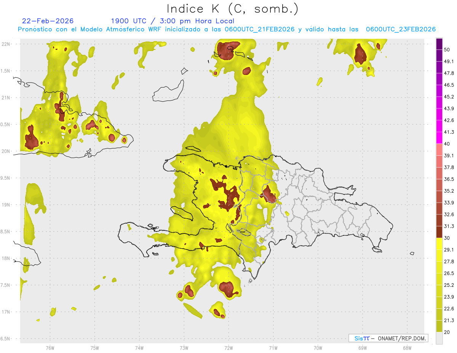Select the yellow swatch between 29.1 and 30
This screenshot has width=457, height=353.
[439, 244]
